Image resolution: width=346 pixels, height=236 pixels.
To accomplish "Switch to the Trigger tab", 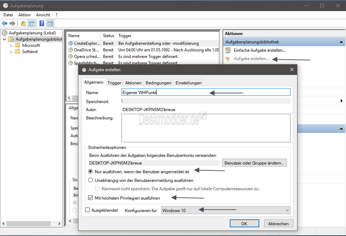I will tap(114, 83).
